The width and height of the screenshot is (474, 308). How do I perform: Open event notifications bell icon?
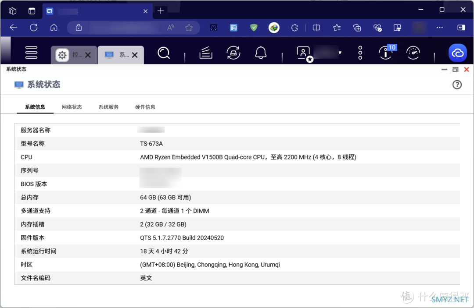point(261,53)
